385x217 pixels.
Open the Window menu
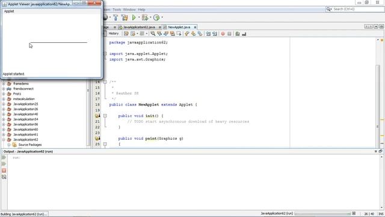point(129,10)
